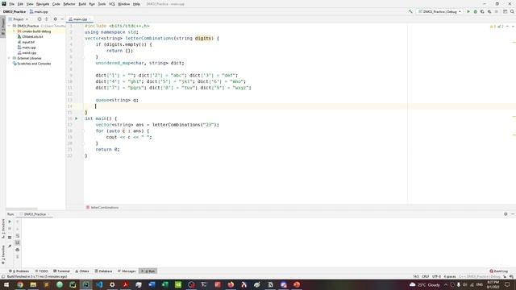
Task: Open the Favorites side tool window
Action: pos(3,255)
